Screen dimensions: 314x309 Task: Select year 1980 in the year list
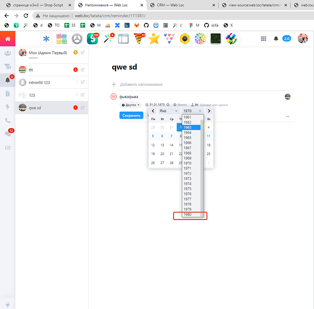coord(188,215)
